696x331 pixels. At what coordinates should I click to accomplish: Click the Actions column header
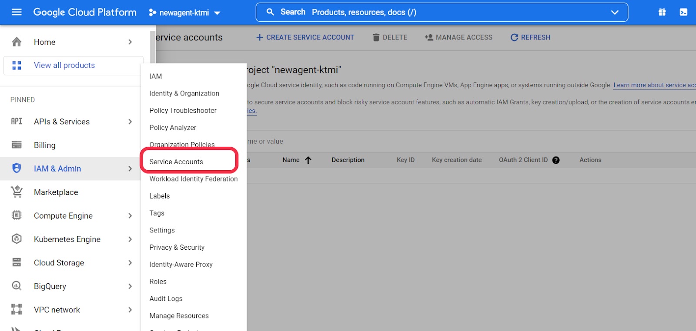(x=590, y=160)
